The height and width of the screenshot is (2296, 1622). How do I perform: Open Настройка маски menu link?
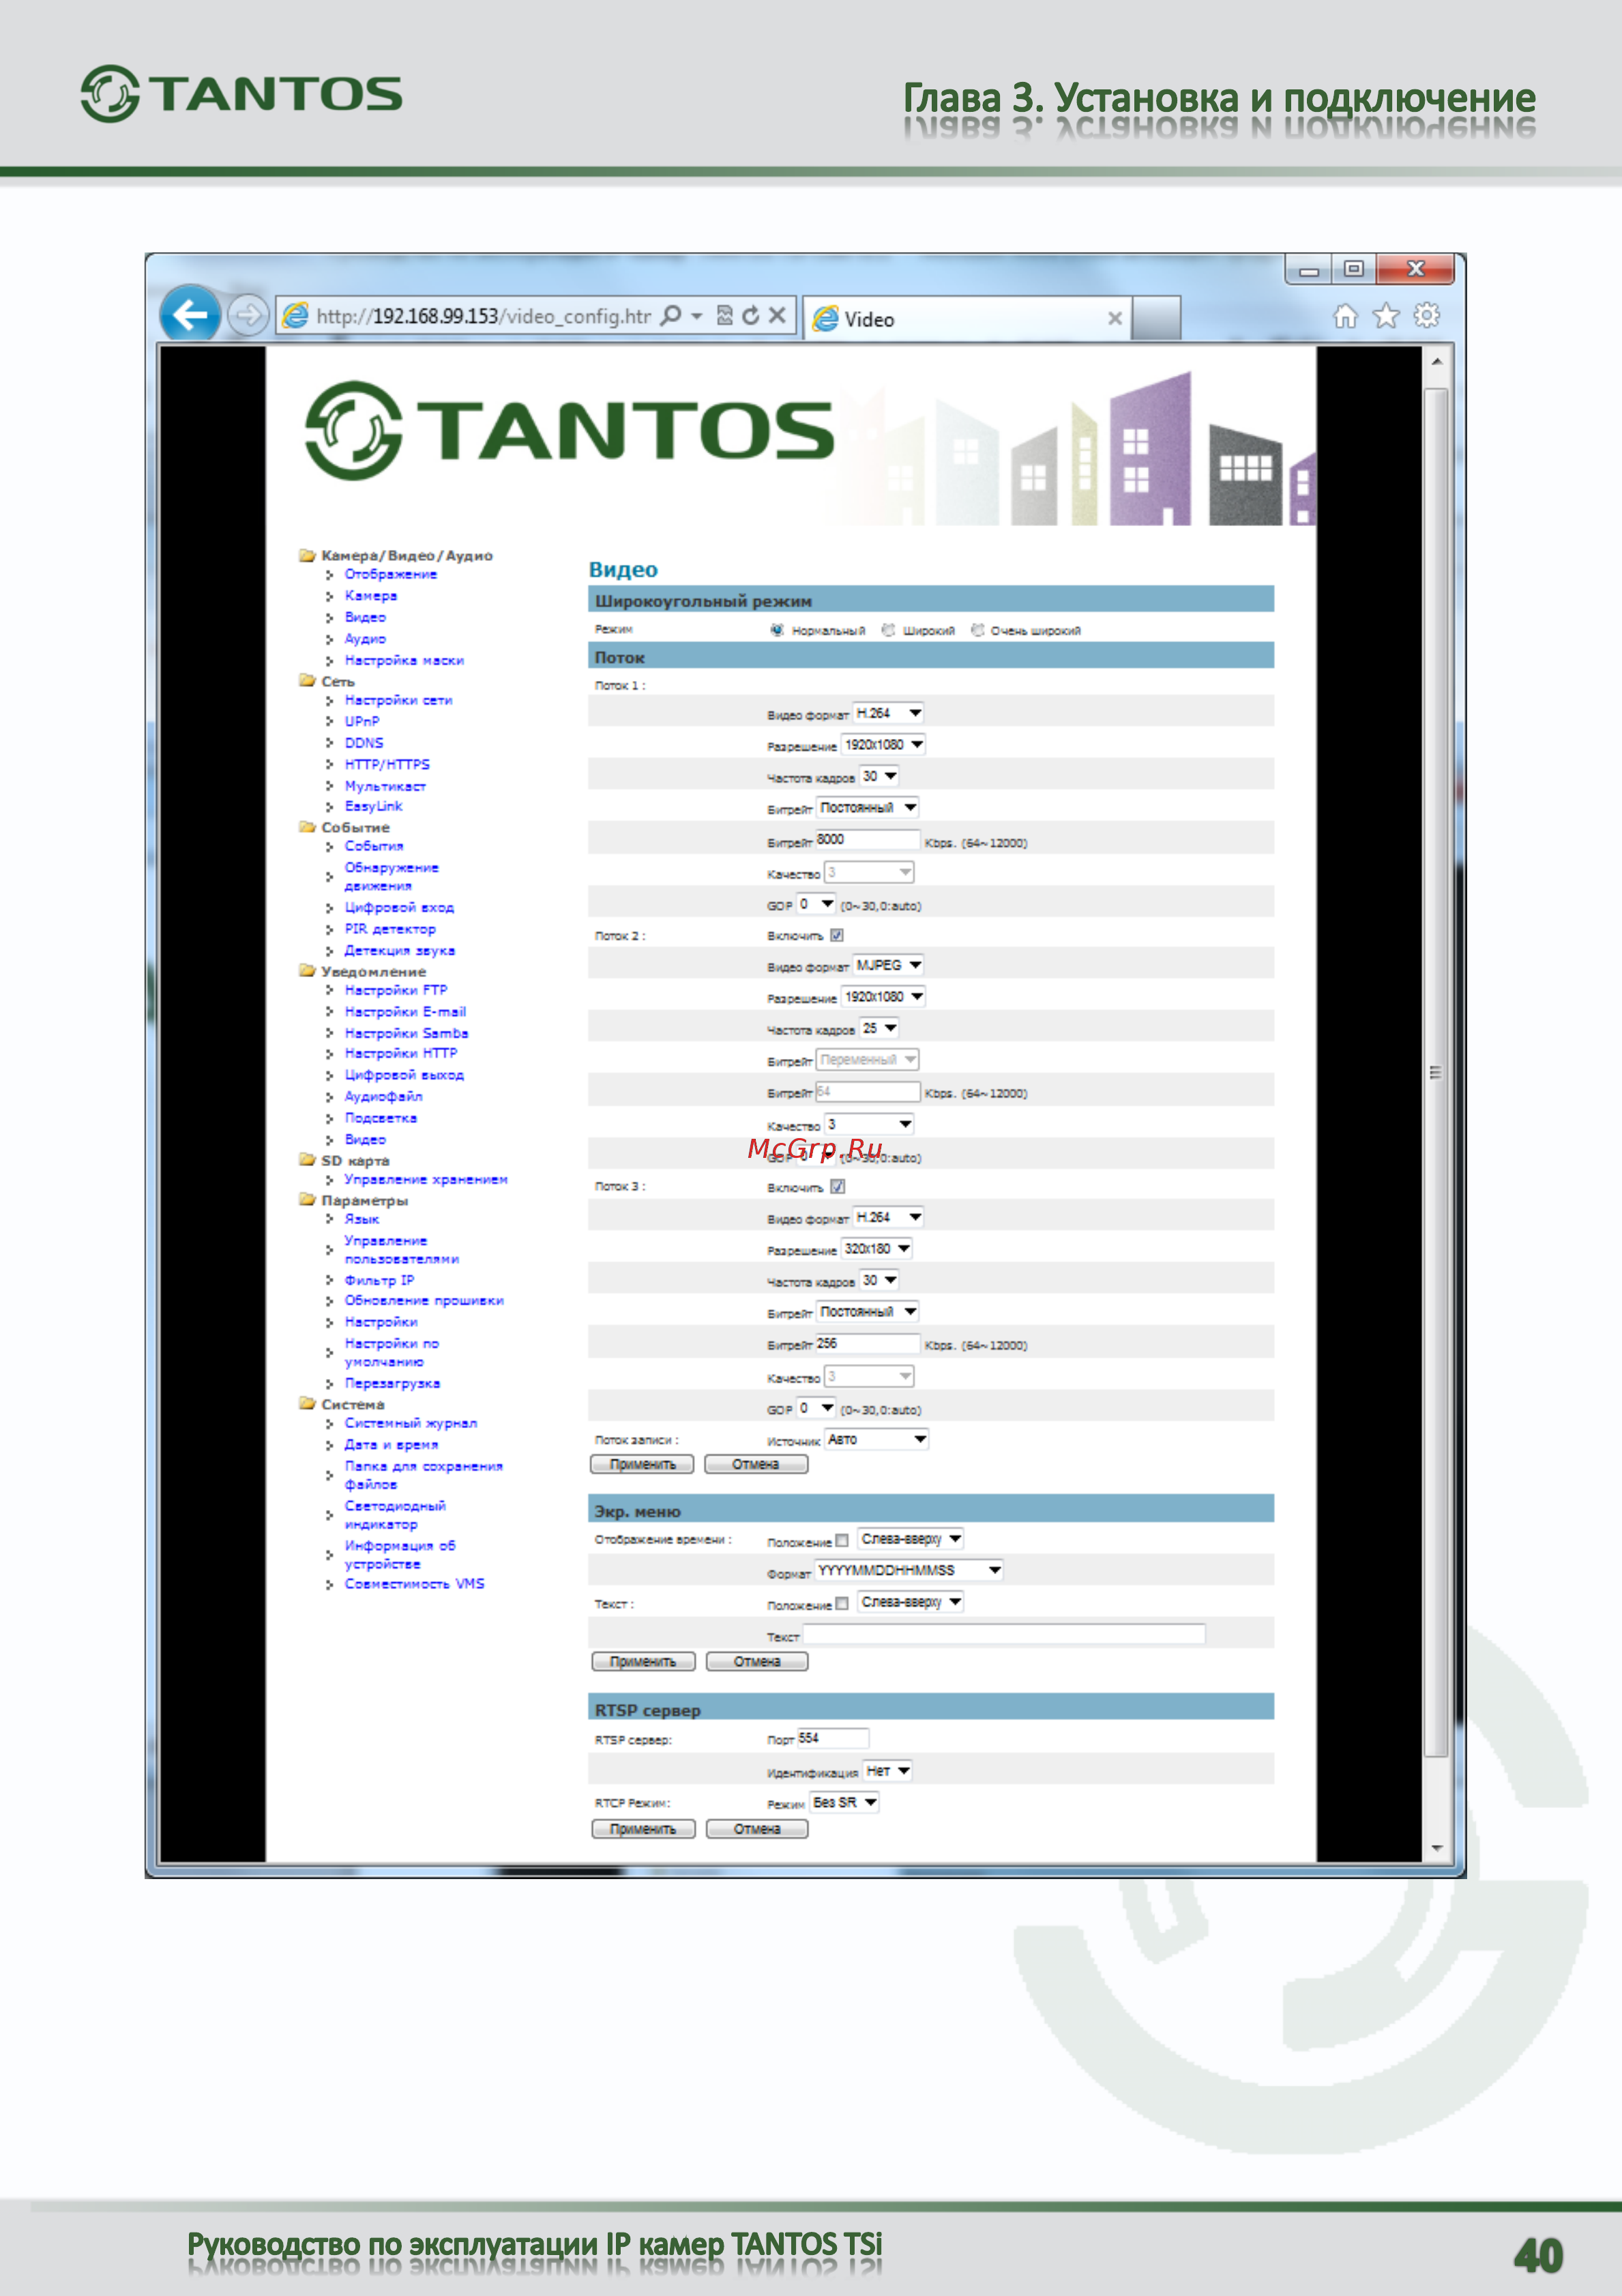point(404,660)
